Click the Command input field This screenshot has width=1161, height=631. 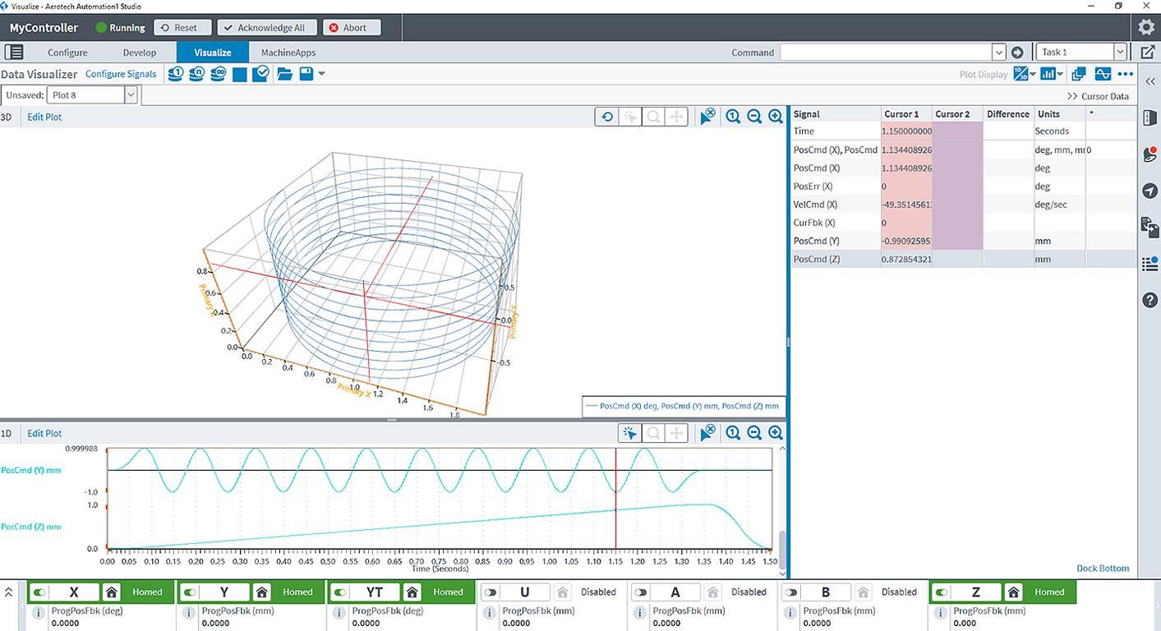point(886,53)
